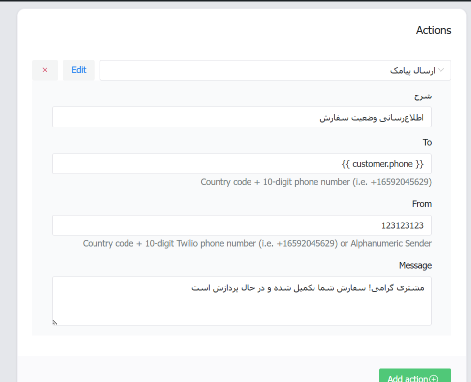Viewport: 471px width, 382px height.
Task: Click the Message field label
Action: (x=415, y=265)
